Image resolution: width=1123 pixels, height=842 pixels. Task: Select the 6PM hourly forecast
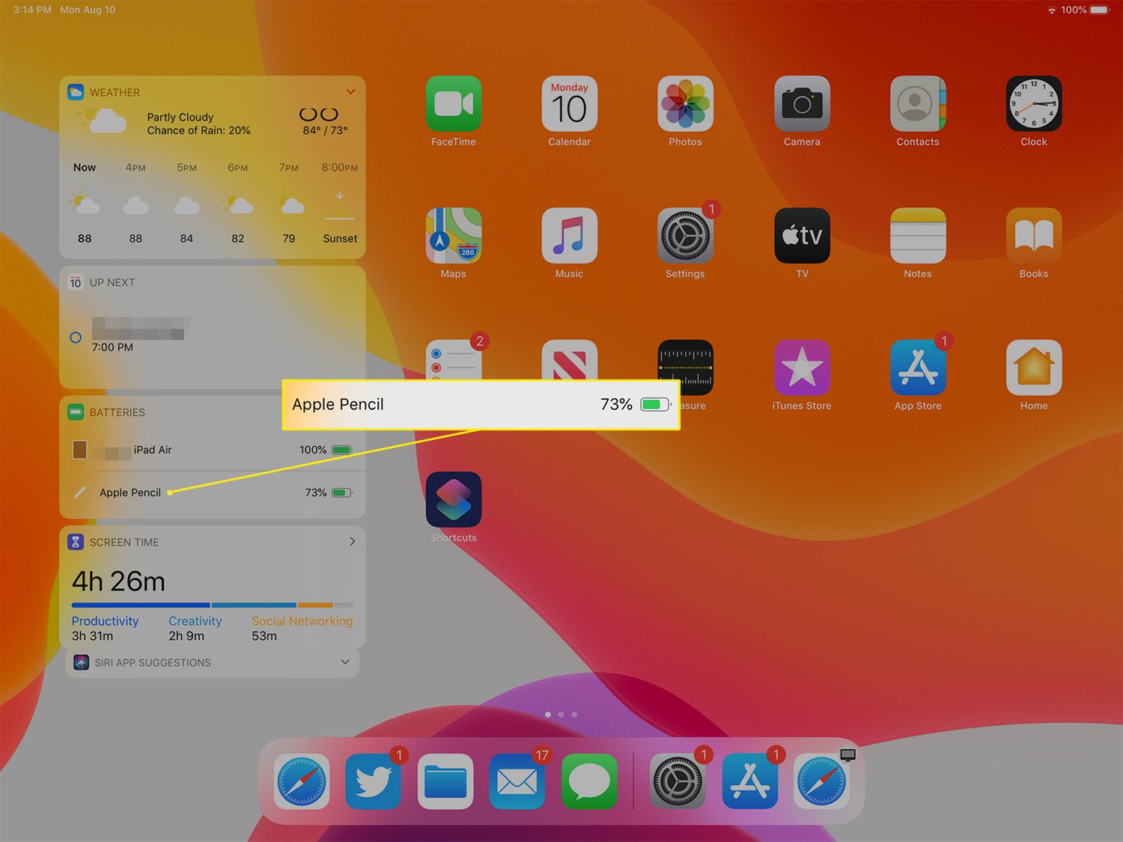(x=237, y=204)
